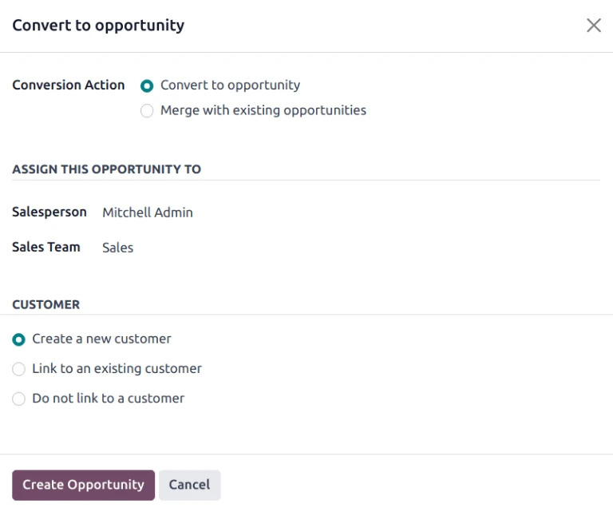Viewport: 613px width, 512px height.
Task: Select the Create a new customer radio circle
Action: click(19, 339)
